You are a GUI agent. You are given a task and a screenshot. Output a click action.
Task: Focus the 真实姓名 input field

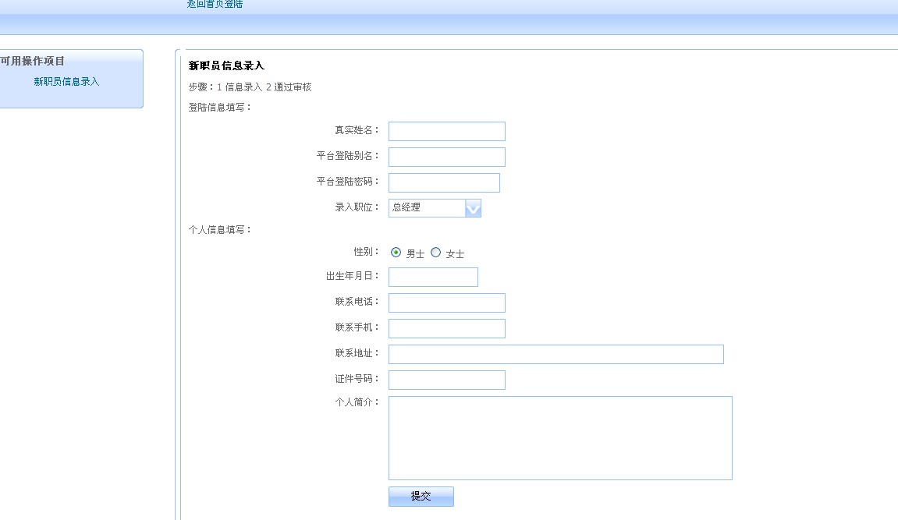point(446,131)
